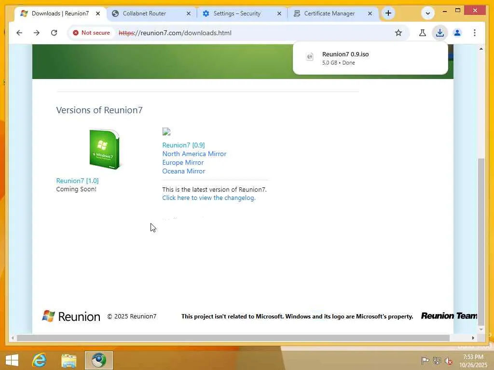Choose the North America Mirror link
Screen dimensions: 494x370
point(194,154)
